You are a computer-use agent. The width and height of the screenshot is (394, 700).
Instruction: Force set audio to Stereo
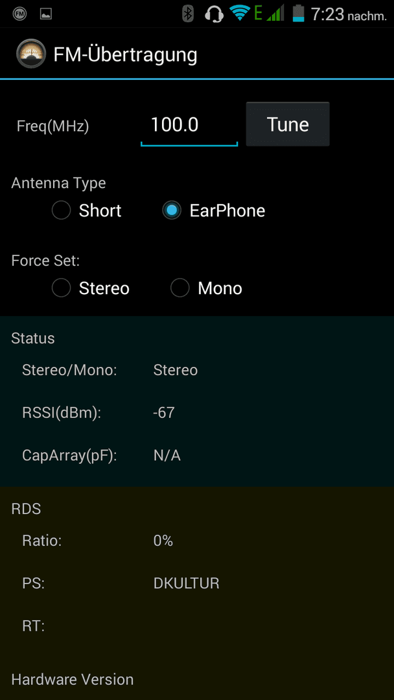(91, 288)
